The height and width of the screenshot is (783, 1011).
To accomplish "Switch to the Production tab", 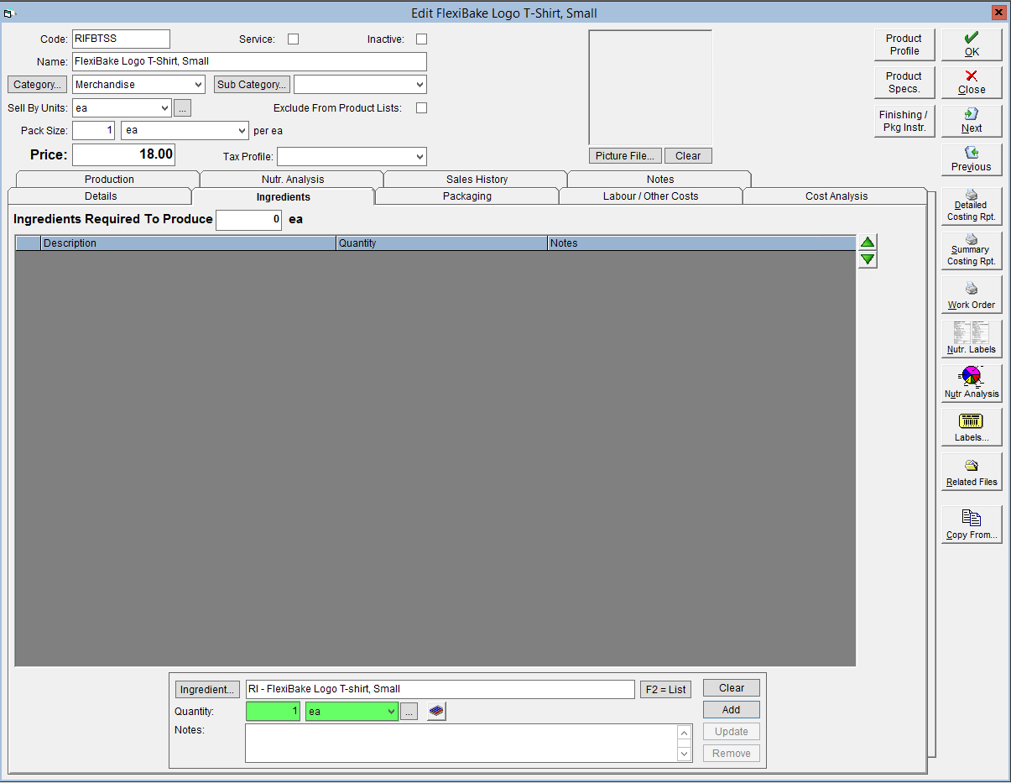I will coord(109,180).
